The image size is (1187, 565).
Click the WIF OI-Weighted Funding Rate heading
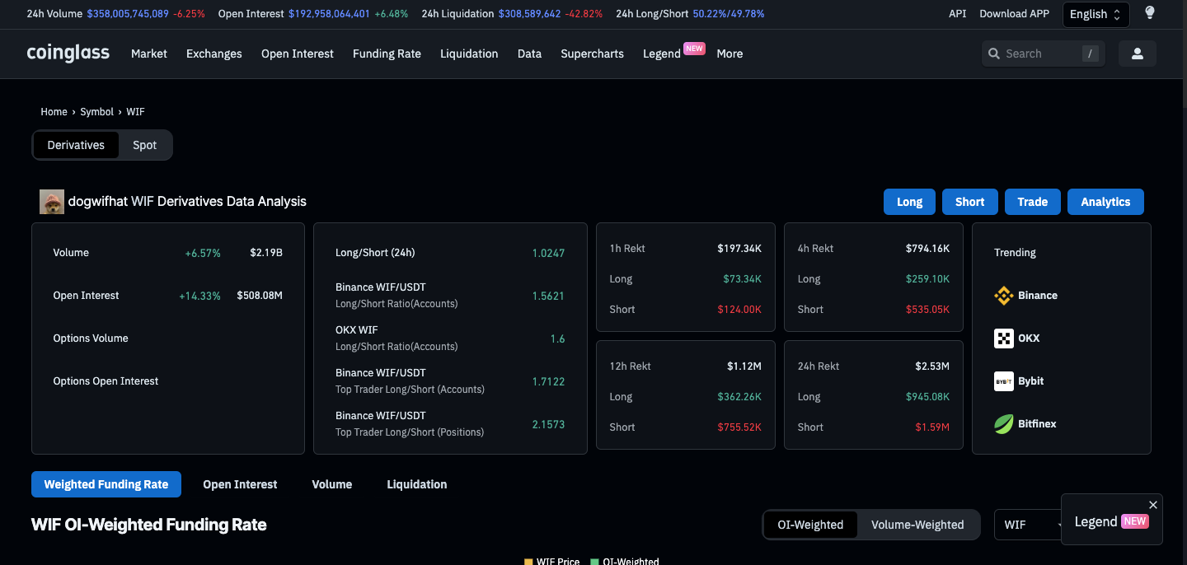tap(149, 525)
